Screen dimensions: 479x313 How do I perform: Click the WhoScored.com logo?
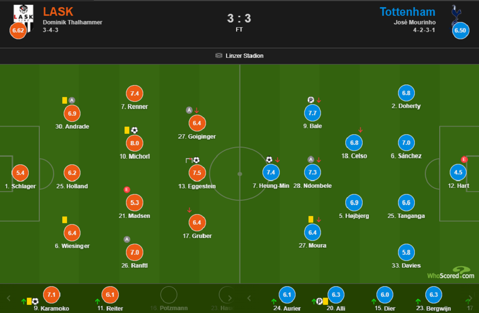[451, 273]
